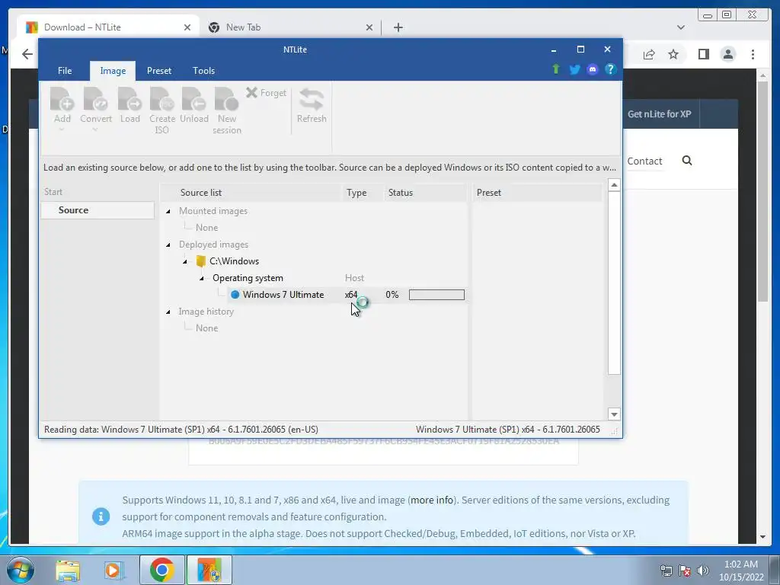Close the Download – NTLite Chrome tab
This screenshot has height=585, width=780.
(187, 27)
